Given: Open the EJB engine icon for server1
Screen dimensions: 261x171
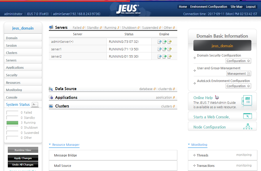Looking at the screenshot, I should pyautogui.click(x=169, y=49).
